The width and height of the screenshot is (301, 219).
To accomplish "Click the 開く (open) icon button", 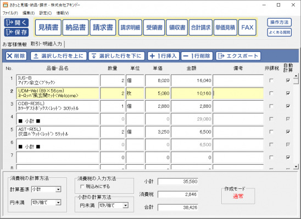I will tap(16, 23).
